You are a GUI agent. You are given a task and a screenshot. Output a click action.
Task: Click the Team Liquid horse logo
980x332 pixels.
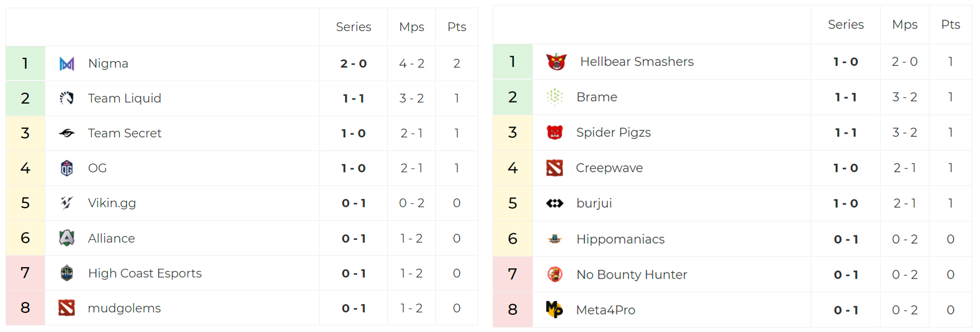tap(67, 98)
